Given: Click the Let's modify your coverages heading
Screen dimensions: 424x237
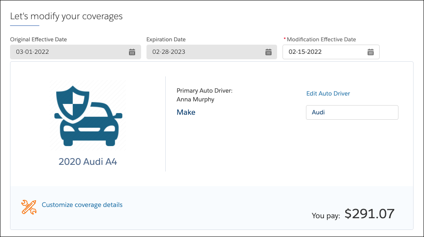Looking at the screenshot, I should [x=66, y=16].
